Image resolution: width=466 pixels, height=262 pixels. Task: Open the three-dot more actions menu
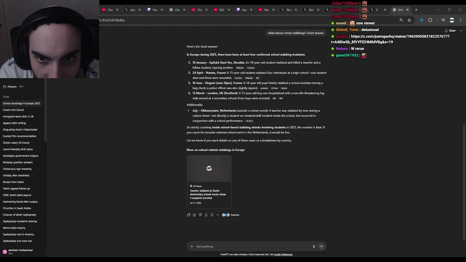[x=218, y=215]
